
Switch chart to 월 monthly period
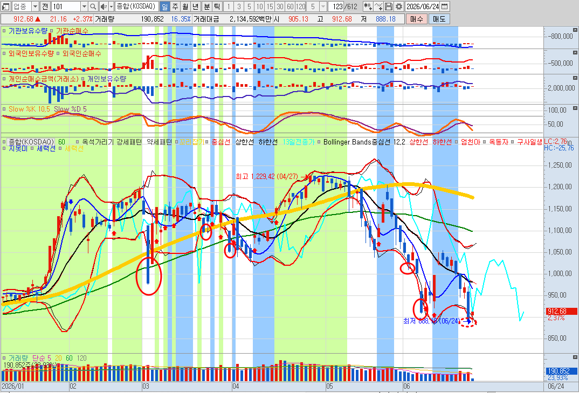pyautogui.click(x=185, y=6)
